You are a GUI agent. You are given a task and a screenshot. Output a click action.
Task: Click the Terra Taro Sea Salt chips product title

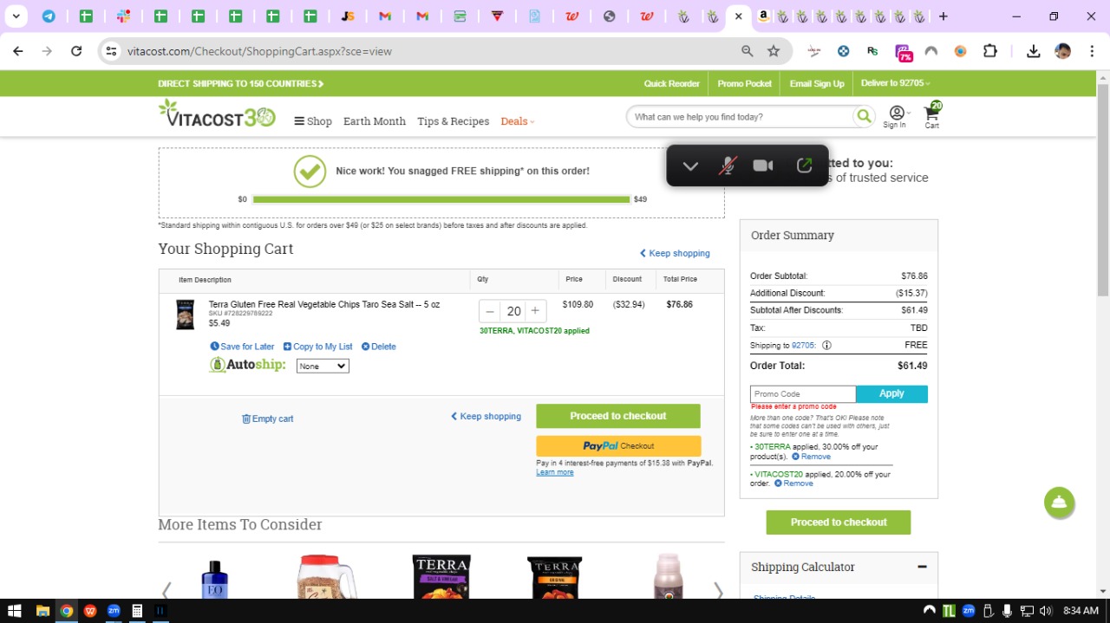point(324,305)
